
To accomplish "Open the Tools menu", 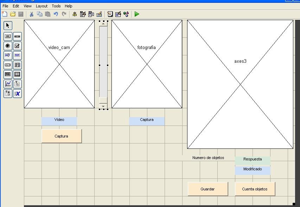I will point(56,6).
